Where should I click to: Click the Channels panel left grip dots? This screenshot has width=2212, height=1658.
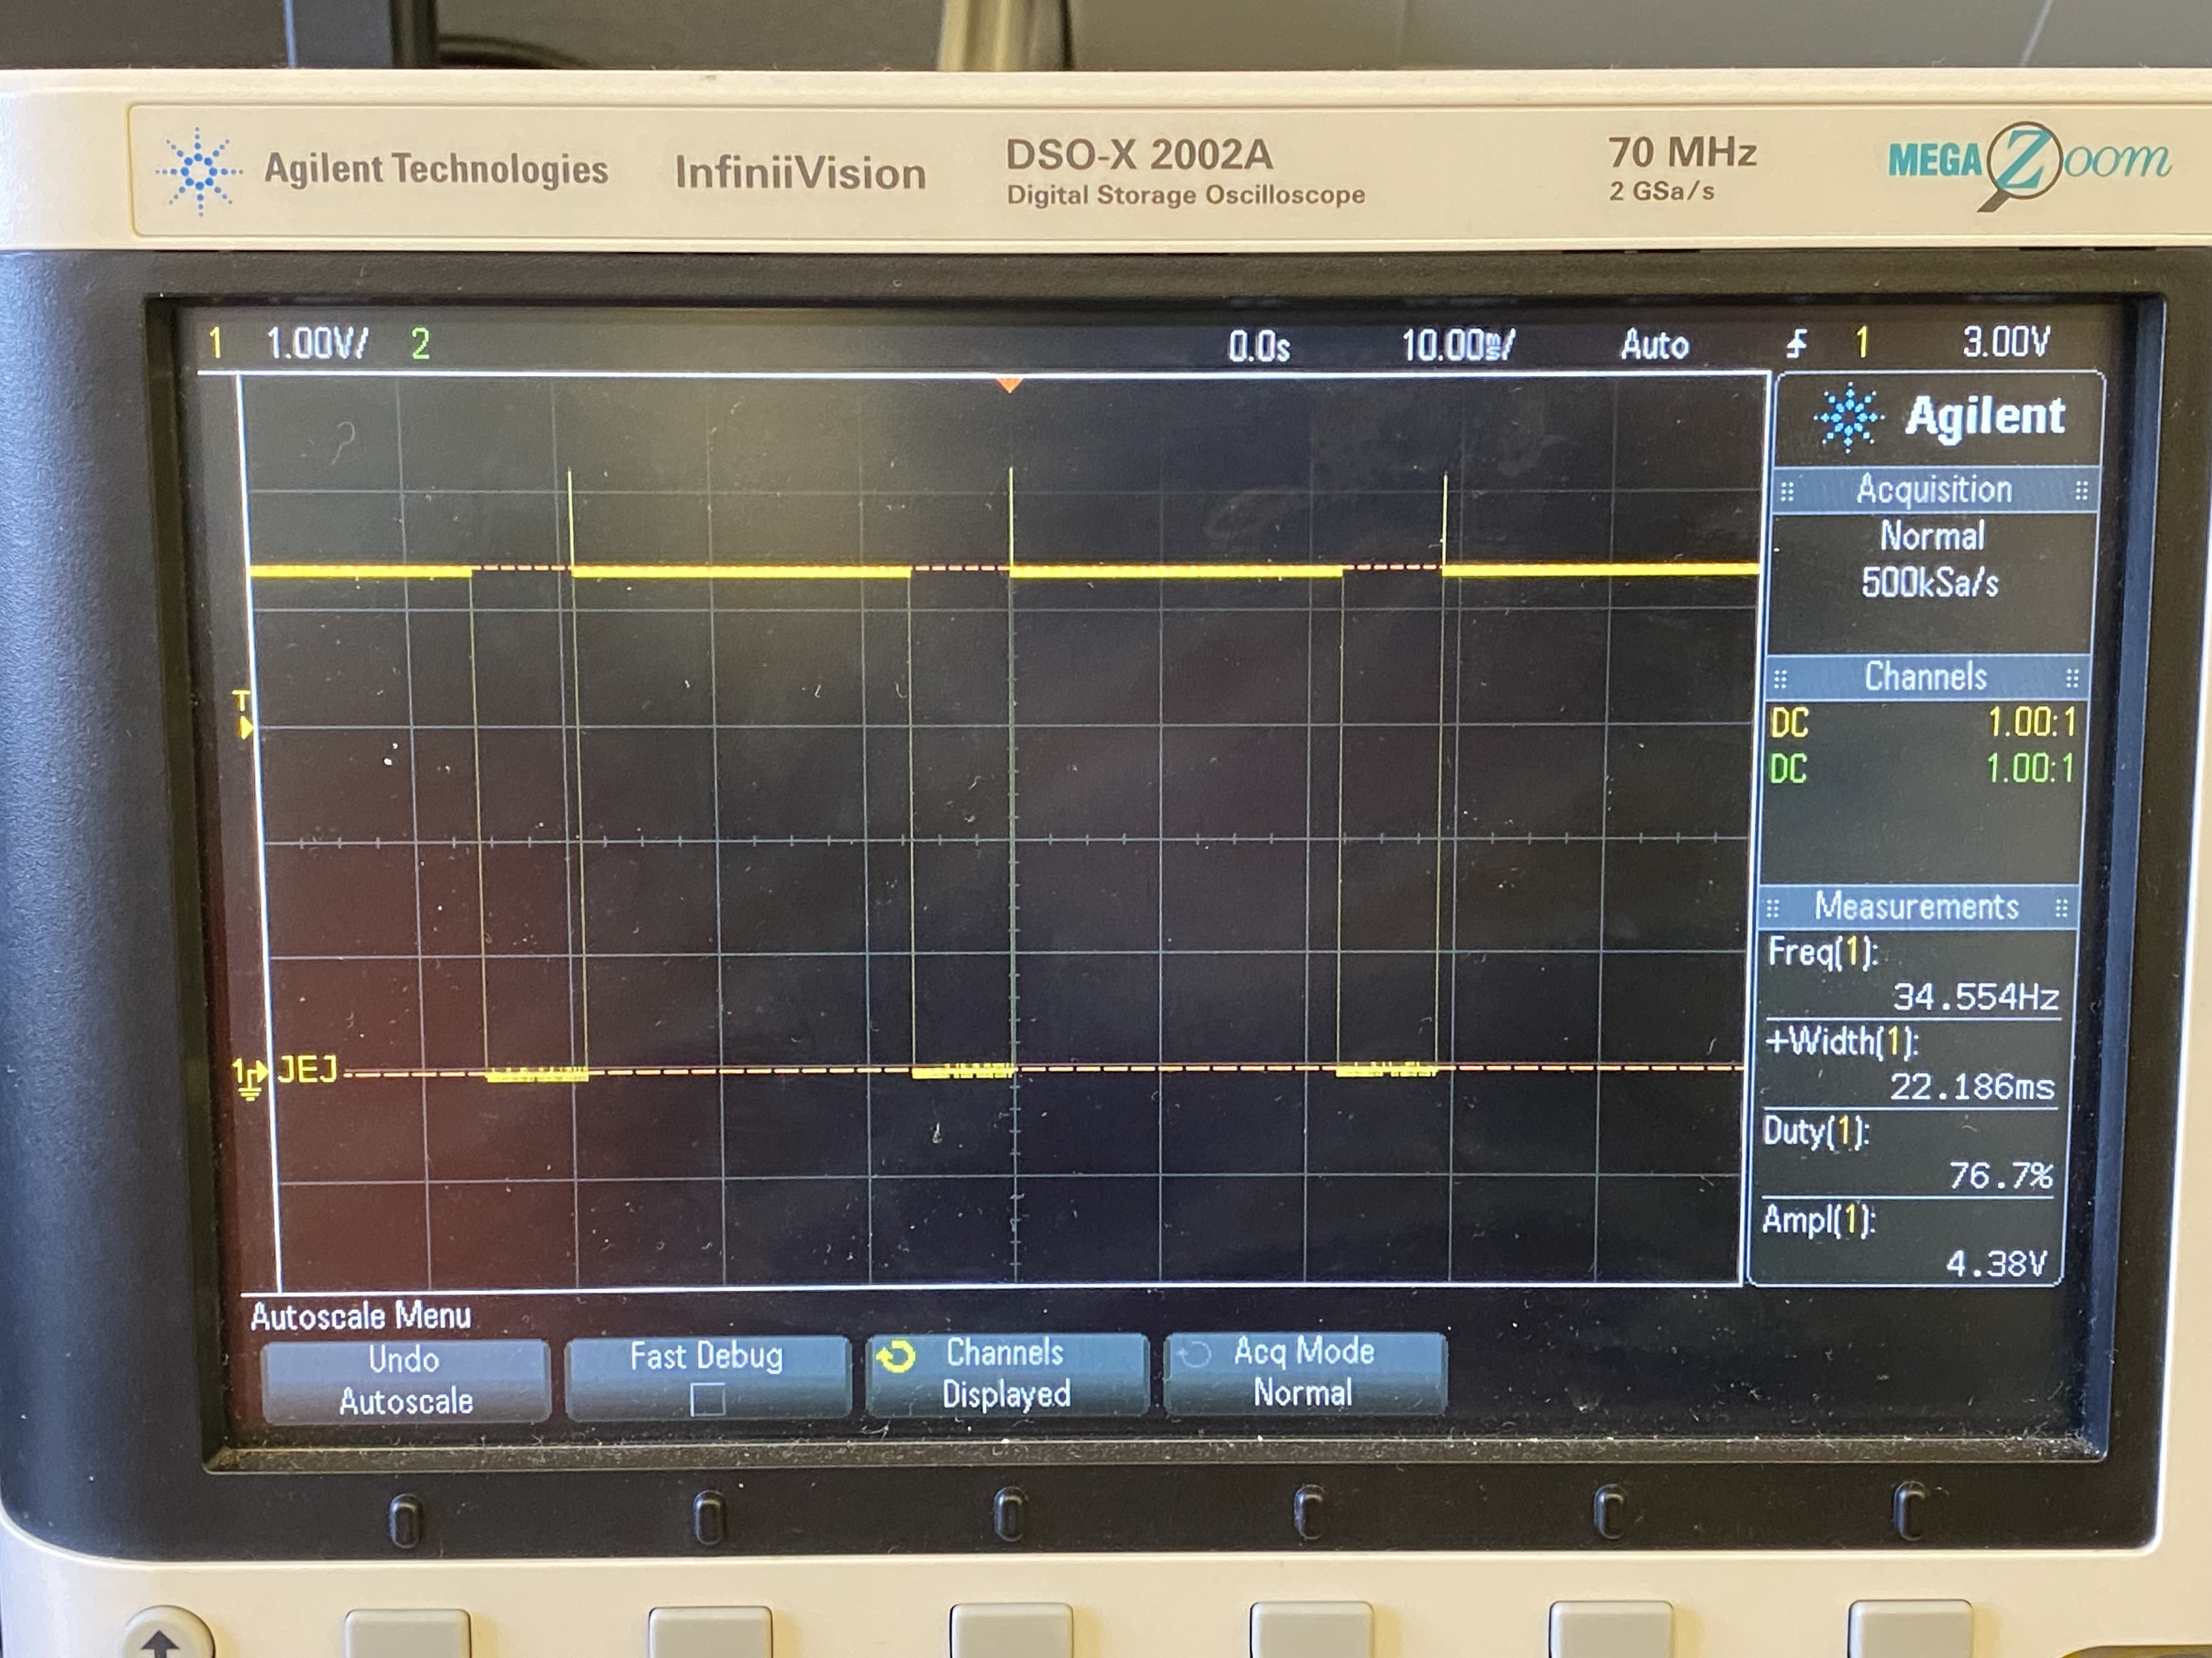1780,680
